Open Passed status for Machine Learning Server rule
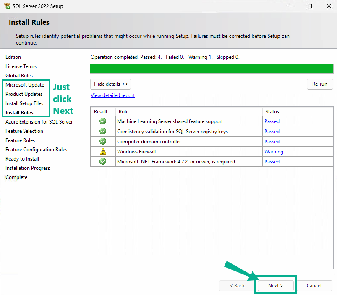The image size is (337, 295). (x=272, y=121)
